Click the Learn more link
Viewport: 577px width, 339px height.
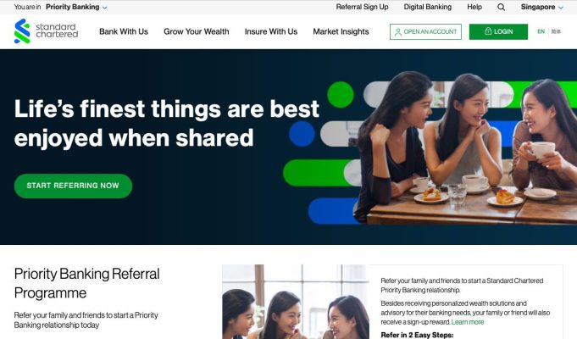pos(468,322)
